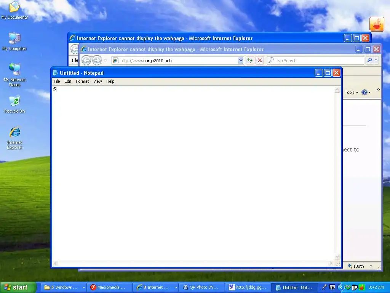Click the page icon in the address bar

[x=115, y=60]
